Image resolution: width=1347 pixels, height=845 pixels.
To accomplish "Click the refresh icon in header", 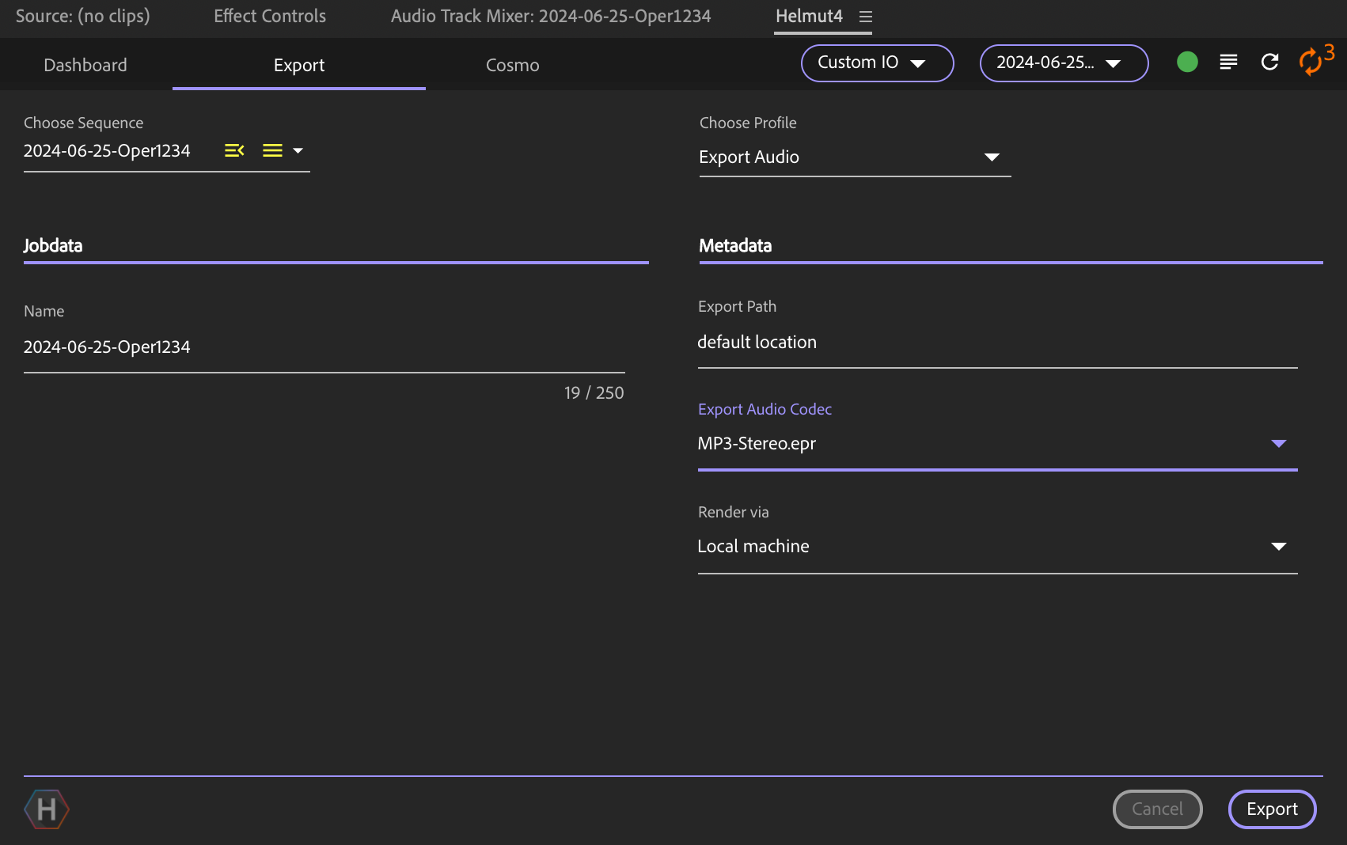I will tap(1269, 62).
